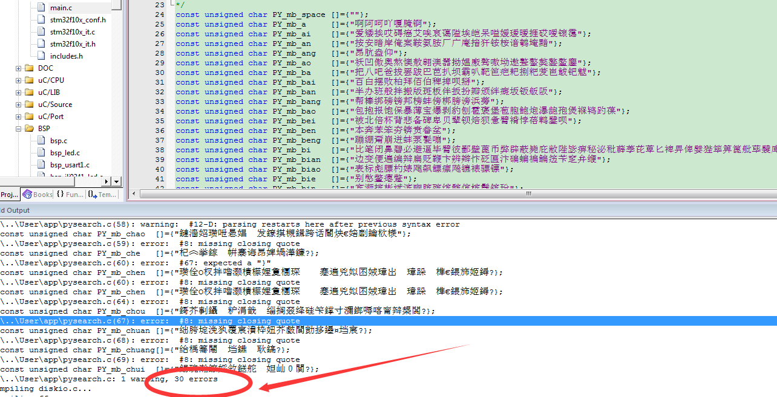This screenshot has height=397, width=777.
Task: Collapse the BSP group
Action: [x=19, y=129]
